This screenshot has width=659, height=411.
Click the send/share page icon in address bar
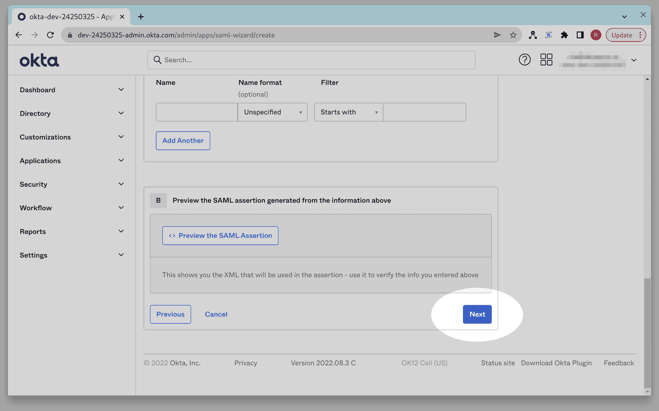tap(497, 35)
